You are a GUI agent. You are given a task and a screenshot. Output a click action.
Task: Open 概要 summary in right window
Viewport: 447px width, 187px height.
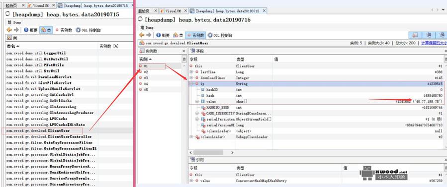163,35
